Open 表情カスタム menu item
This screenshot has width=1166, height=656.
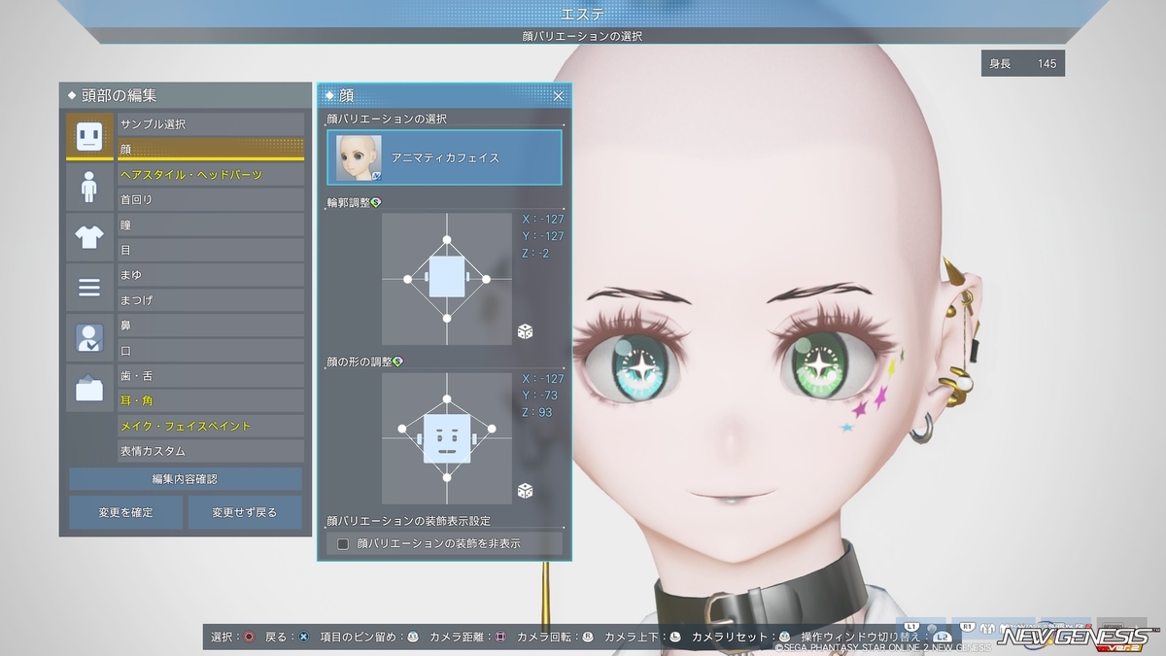click(x=211, y=451)
